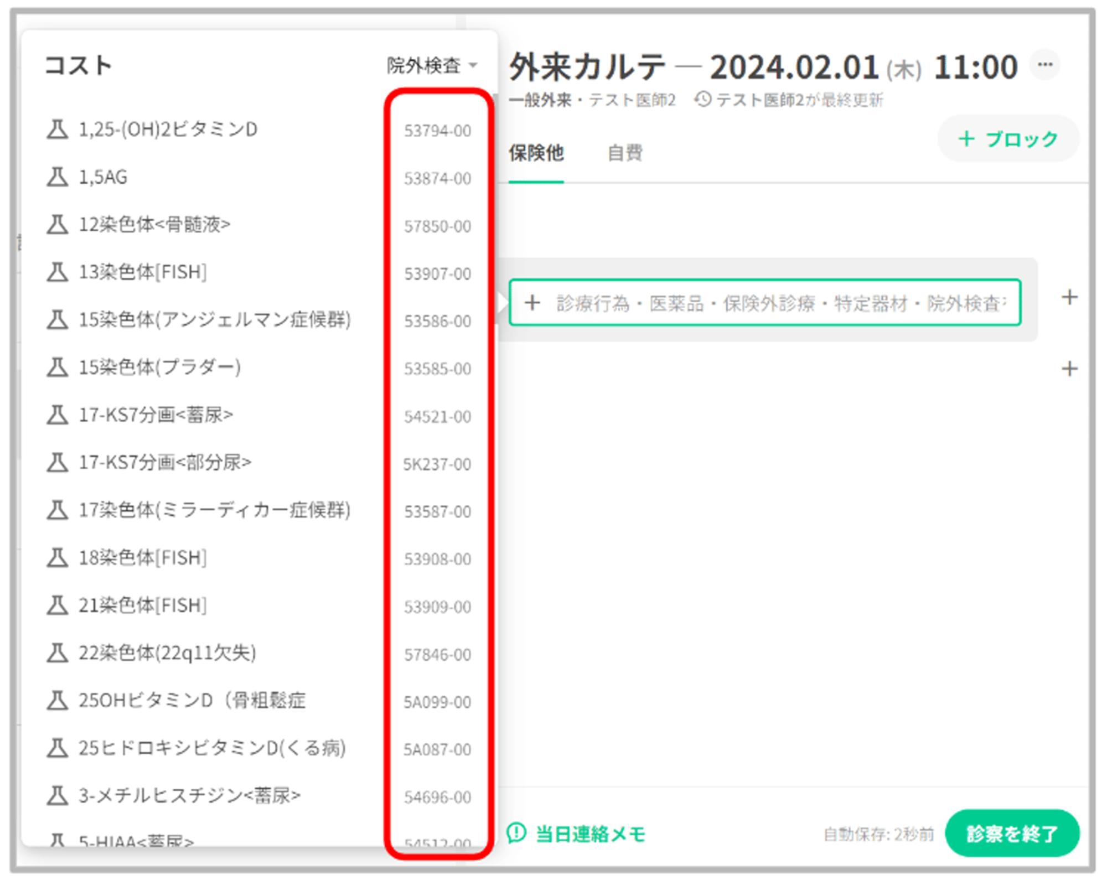Switch to the 保険他 tab
Image resolution: width=1107 pixels, height=880 pixels.
click(x=536, y=153)
